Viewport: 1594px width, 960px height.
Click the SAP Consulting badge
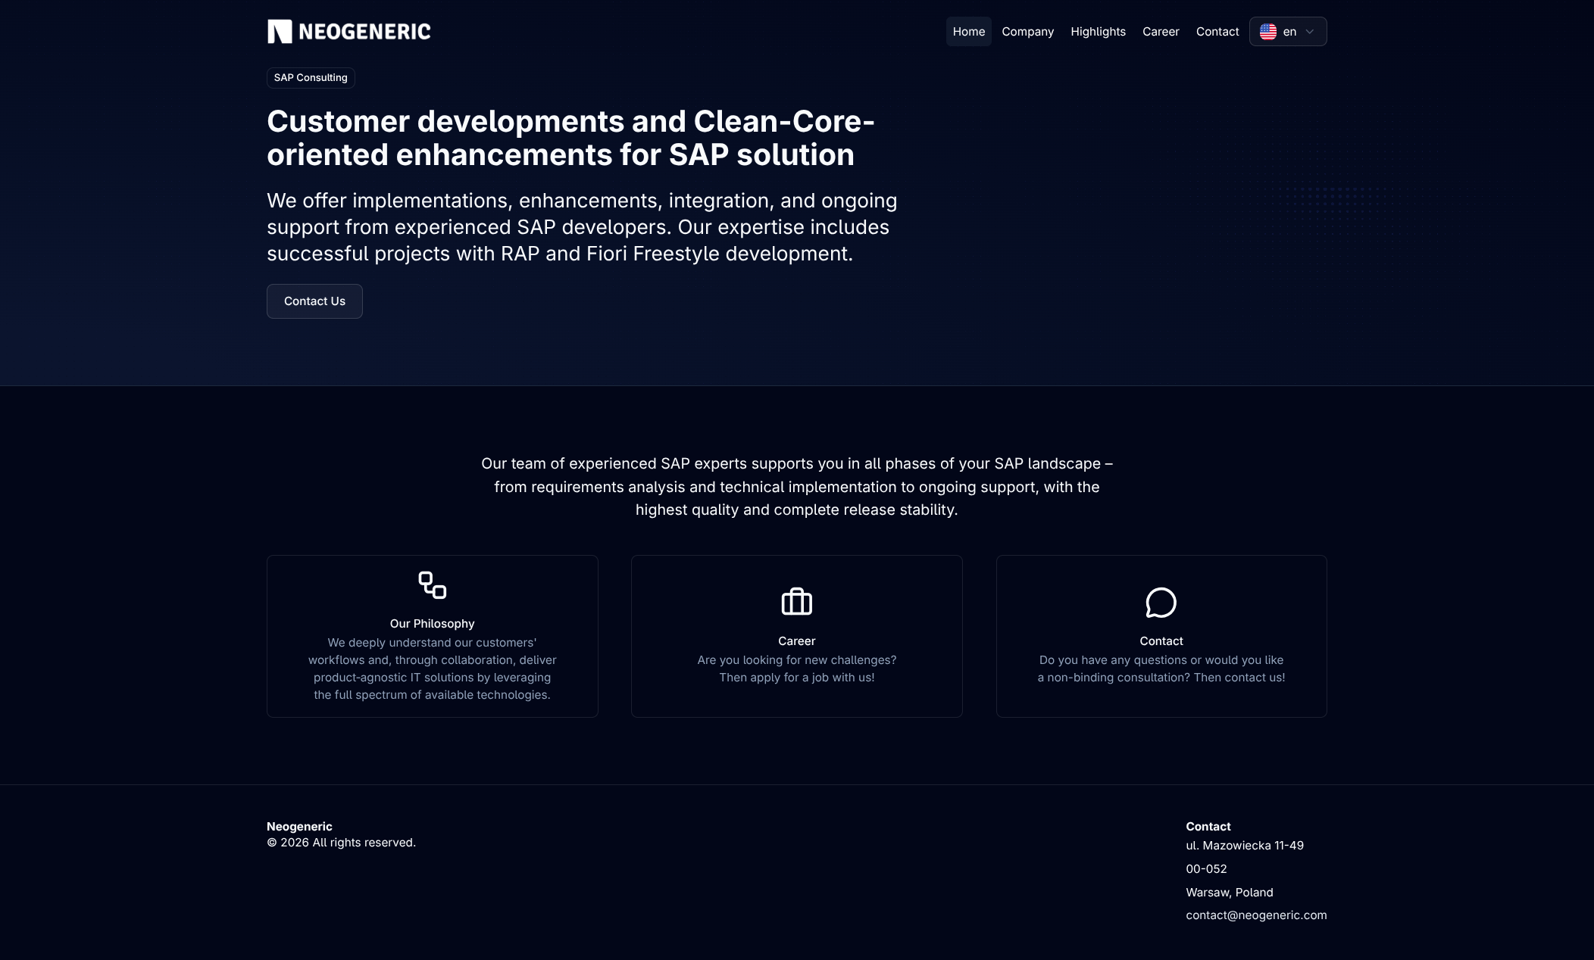311,78
